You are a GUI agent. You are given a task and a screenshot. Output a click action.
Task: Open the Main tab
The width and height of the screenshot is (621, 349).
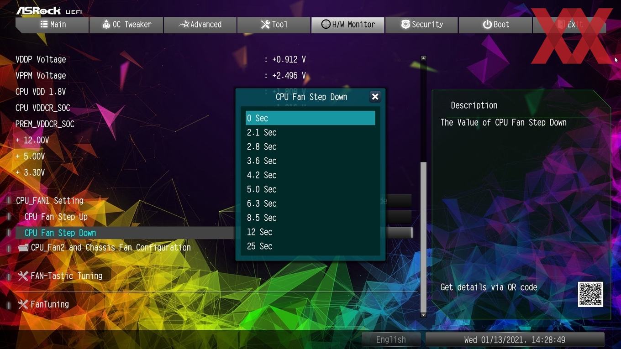pyautogui.click(x=53, y=25)
